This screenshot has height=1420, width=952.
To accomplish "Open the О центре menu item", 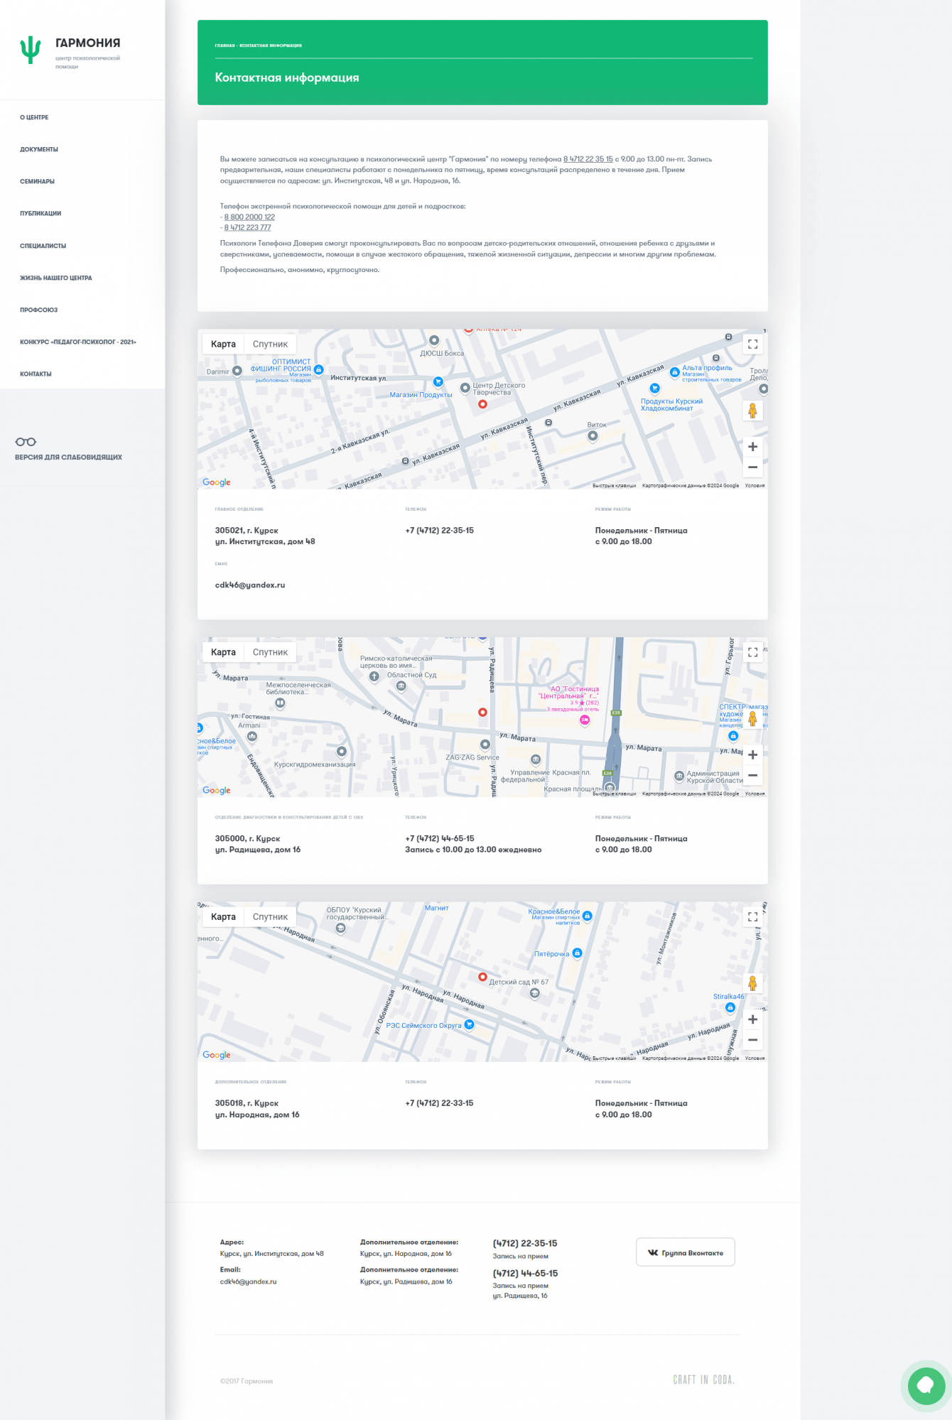I will (x=34, y=117).
